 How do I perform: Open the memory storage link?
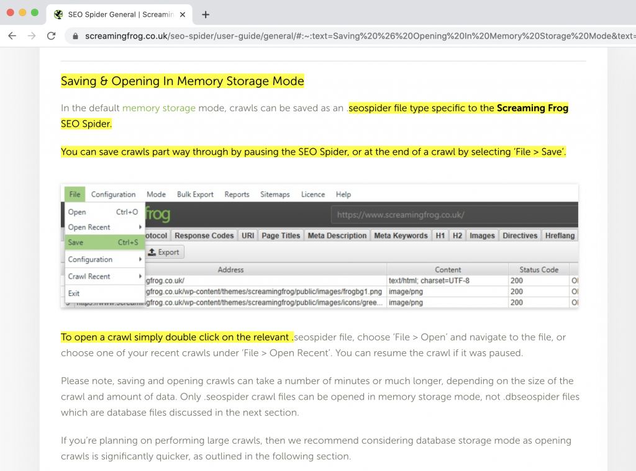158,108
